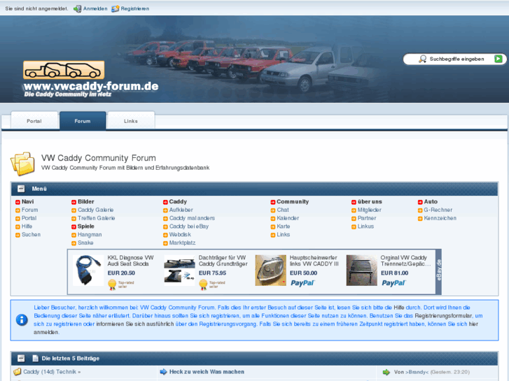Open the Links entry under Community

point(283,234)
